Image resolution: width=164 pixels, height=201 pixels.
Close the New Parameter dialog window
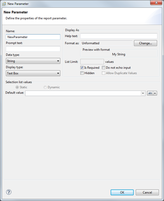click(156, 3)
